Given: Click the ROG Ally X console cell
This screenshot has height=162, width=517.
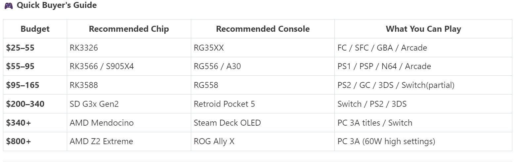Looking at the screenshot, I should (x=214, y=142).
